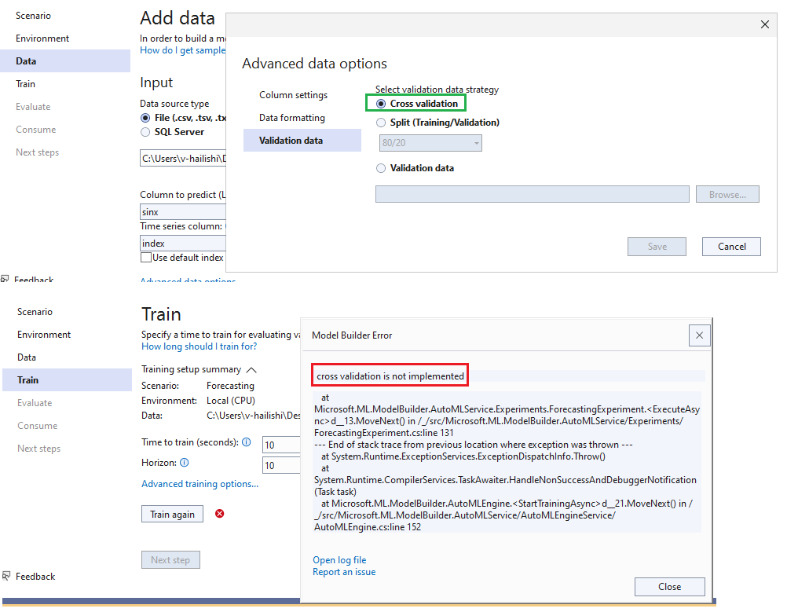Screen dimensions: 787x612
Task: Select the Validation data radio option
Action: (381, 167)
